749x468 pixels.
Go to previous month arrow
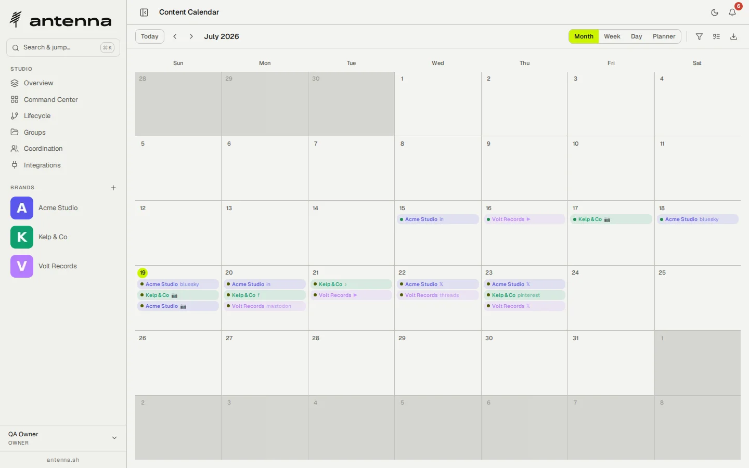point(175,36)
